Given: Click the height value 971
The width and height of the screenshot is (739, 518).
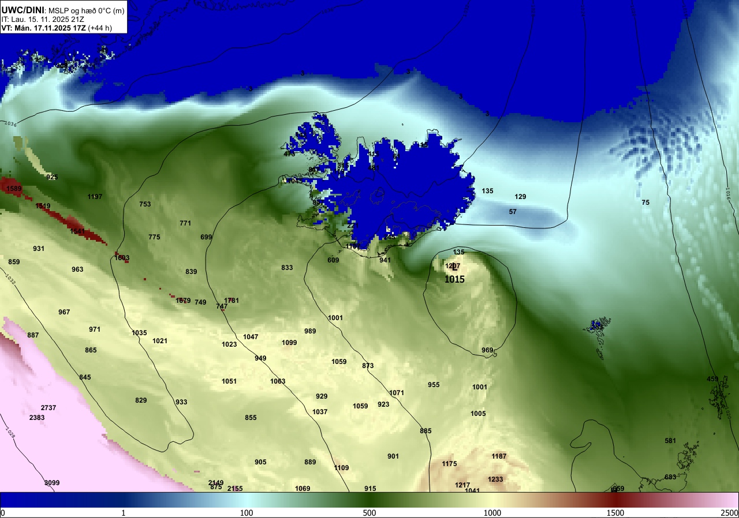Looking at the screenshot, I should pyautogui.click(x=95, y=329).
